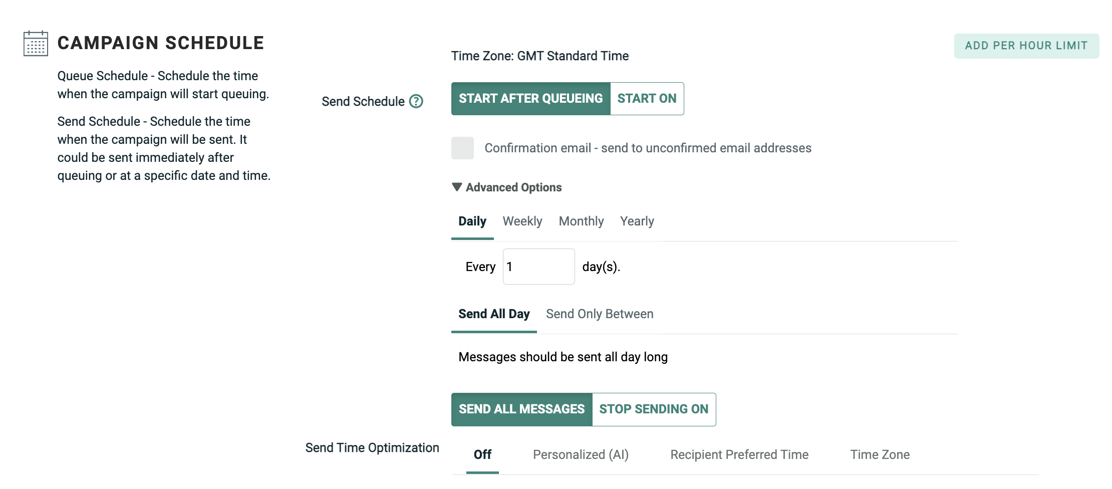Collapse the Advanced Options triangle

pyautogui.click(x=457, y=187)
